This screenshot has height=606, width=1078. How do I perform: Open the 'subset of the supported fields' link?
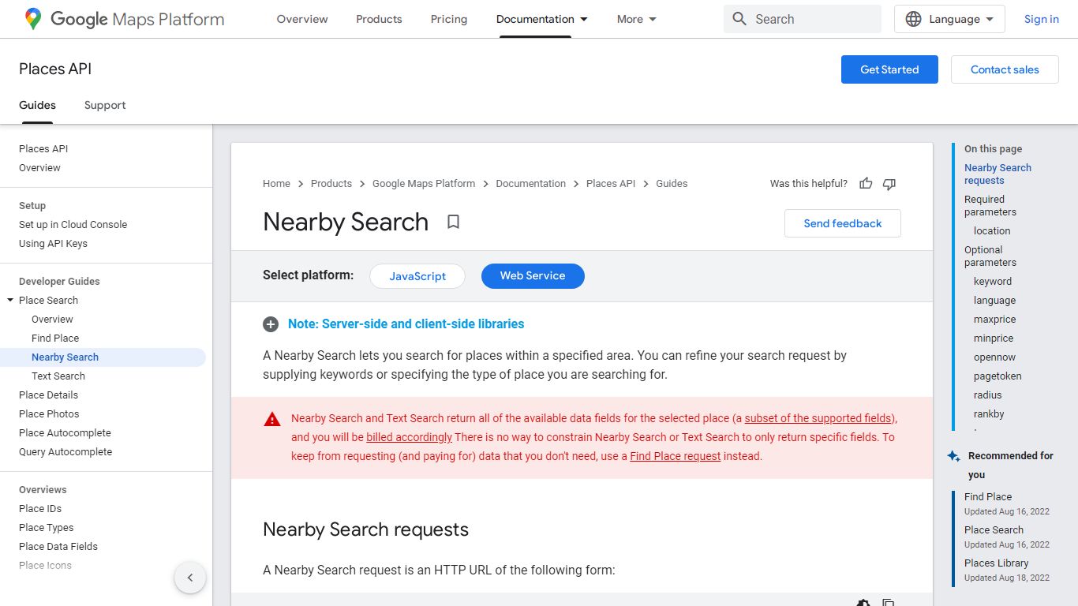coord(819,418)
